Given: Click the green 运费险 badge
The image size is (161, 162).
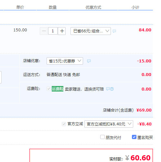Looking at the screenshot, I should [58, 89].
